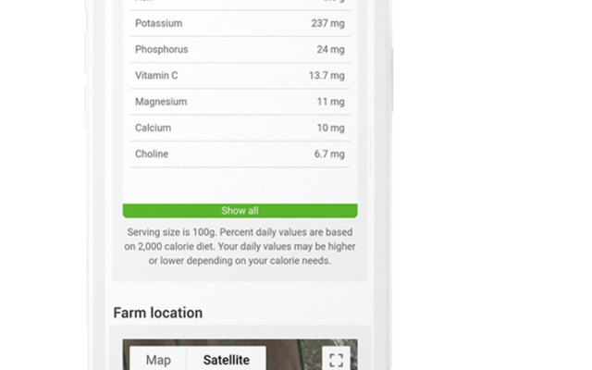The image size is (592, 370).
Task: Click the 24 mg phosphorus value
Action: tap(330, 49)
